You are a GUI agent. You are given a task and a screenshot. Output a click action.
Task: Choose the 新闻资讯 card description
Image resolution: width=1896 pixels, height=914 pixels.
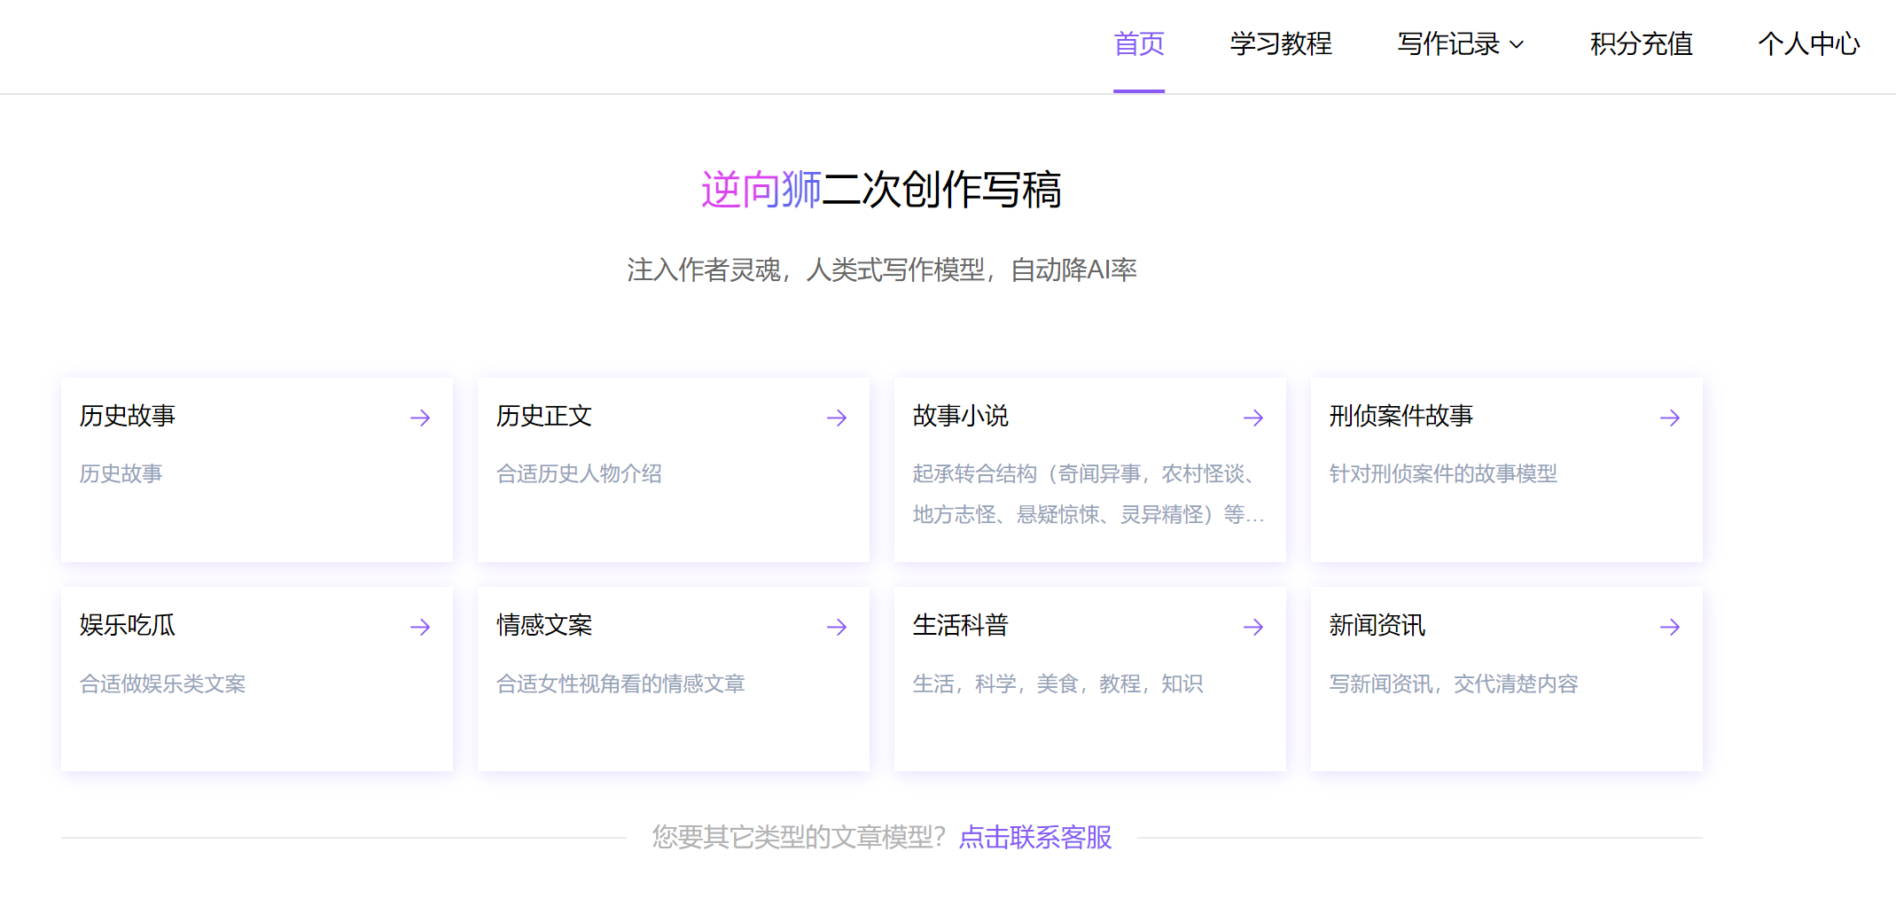[1454, 684]
